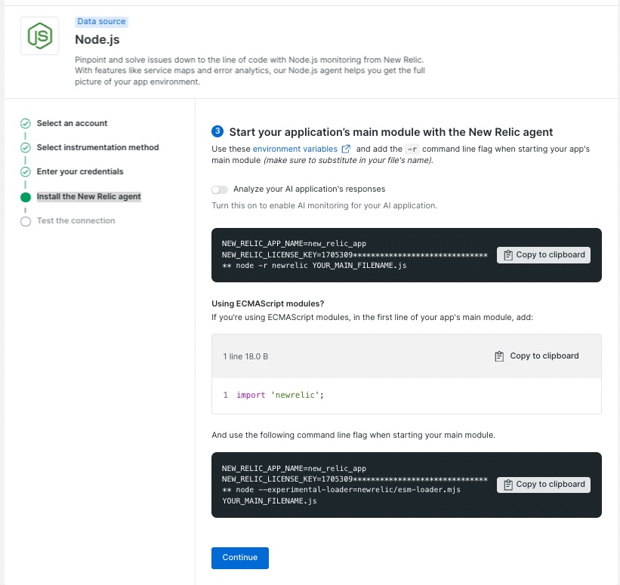The image size is (620, 585).
Task: Click the clipboard icon in the ECMAScript snippet header
Action: [x=499, y=356]
